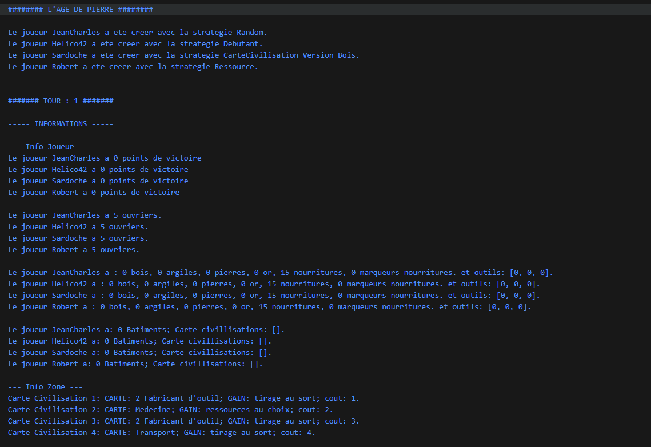The height and width of the screenshot is (447, 651).
Task: Click Robert's Ressource strategy line
Action: [x=133, y=67]
